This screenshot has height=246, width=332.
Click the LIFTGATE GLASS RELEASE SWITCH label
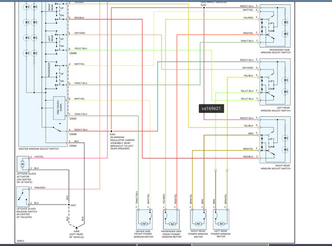click(27, 213)
